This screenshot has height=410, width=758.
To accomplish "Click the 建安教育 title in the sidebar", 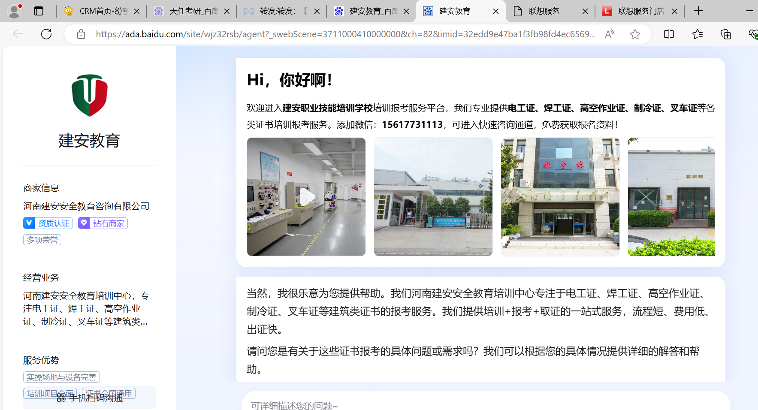I will tap(89, 141).
